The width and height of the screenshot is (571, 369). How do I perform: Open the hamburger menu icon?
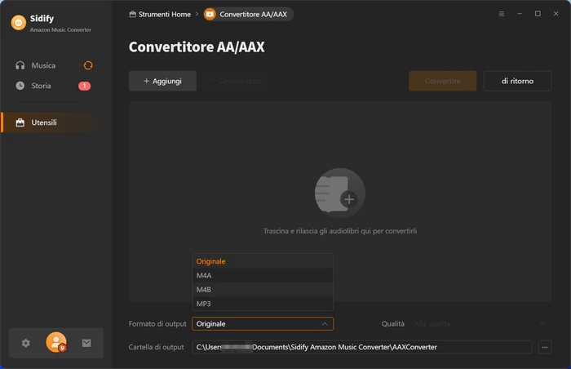coord(502,14)
